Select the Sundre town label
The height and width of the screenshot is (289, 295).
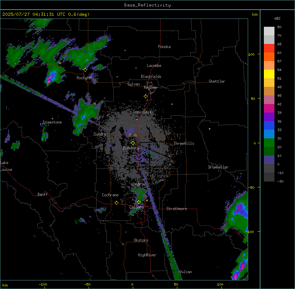pyautogui.click(x=100, y=134)
